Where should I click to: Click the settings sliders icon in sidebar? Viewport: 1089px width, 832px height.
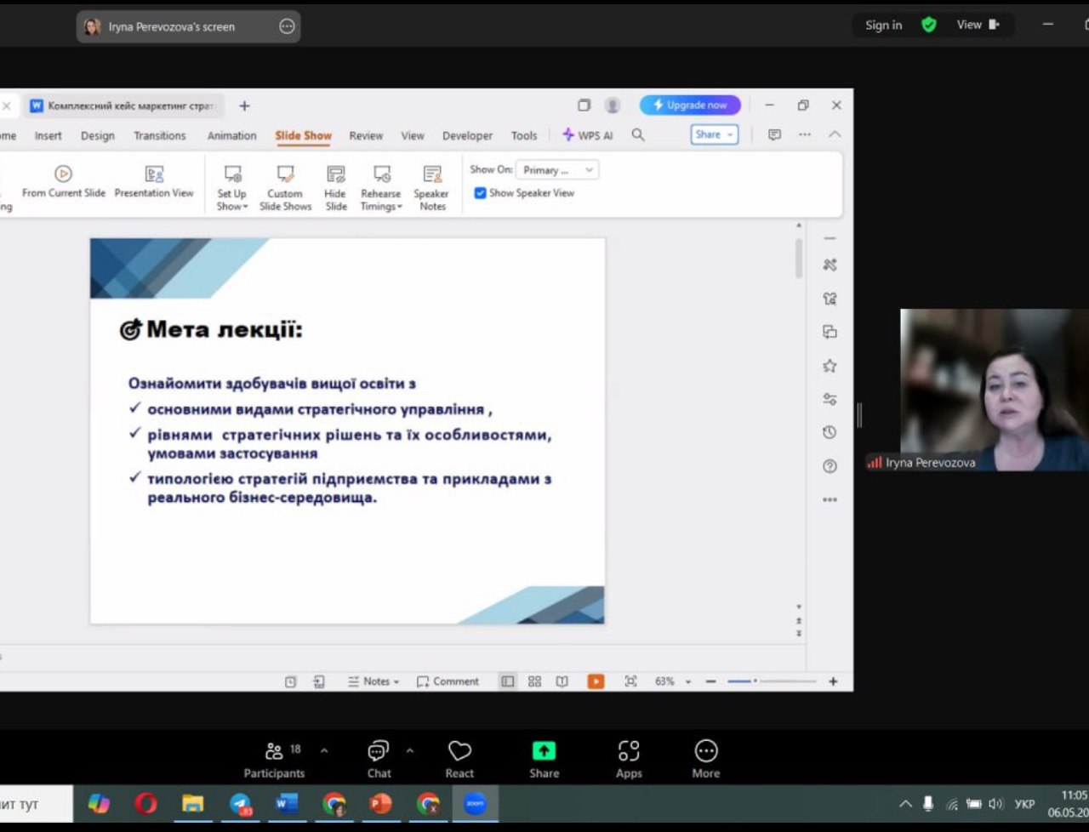(830, 399)
